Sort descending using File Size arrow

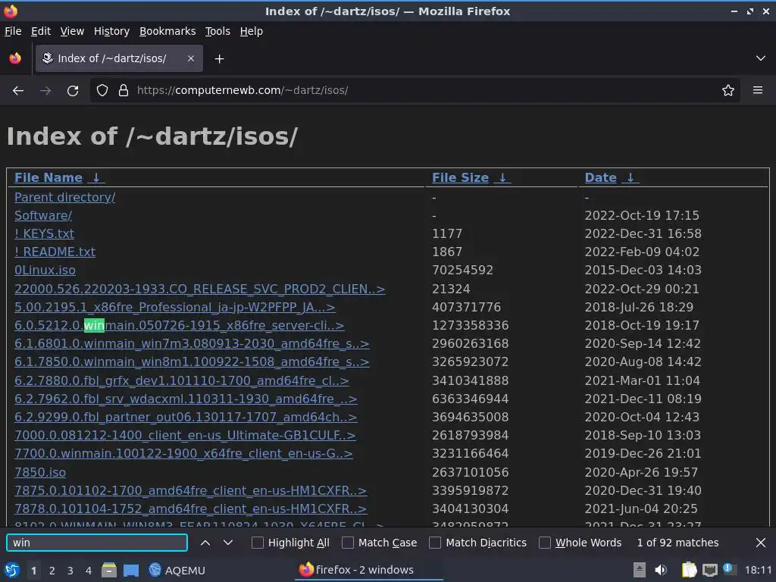(x=502, y=177)
